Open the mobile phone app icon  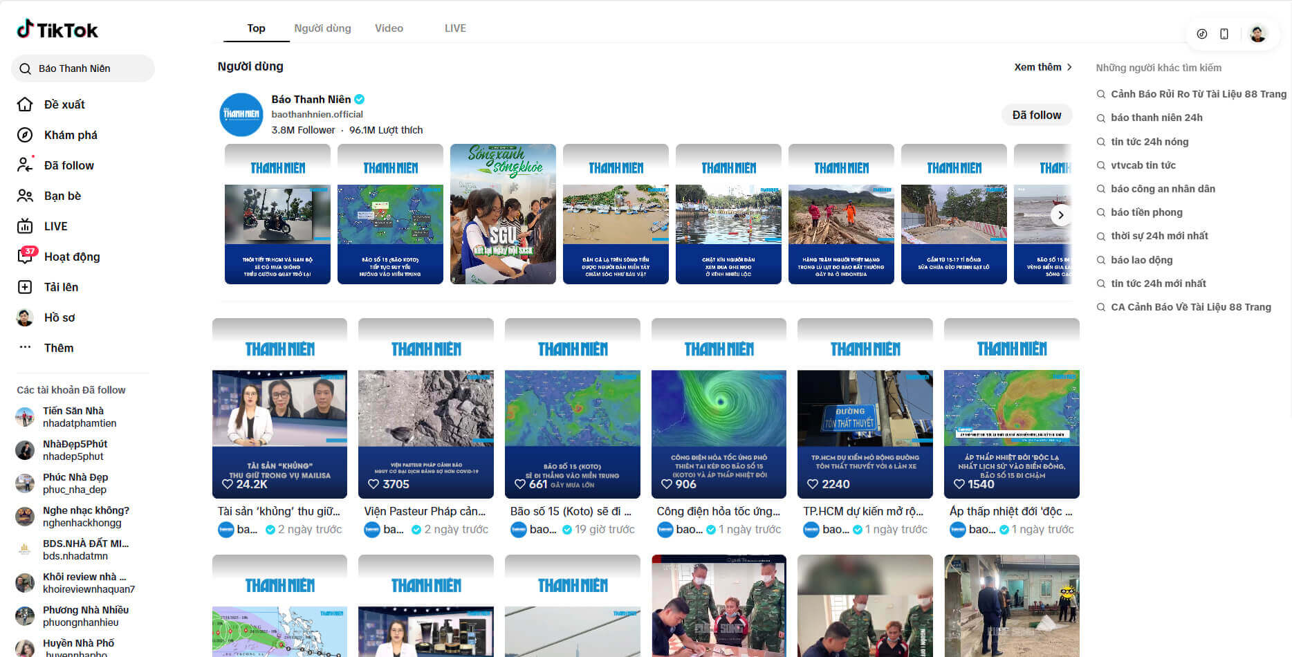(1224, 34)
